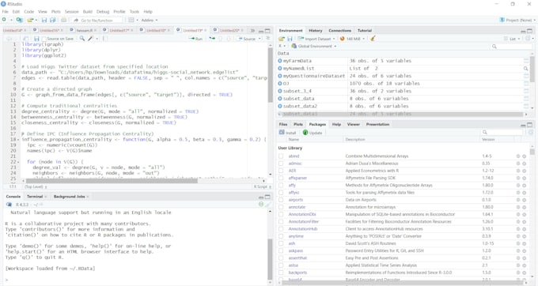Open the Tools menu
Viewport: 538px width, 286px height.
134,12
